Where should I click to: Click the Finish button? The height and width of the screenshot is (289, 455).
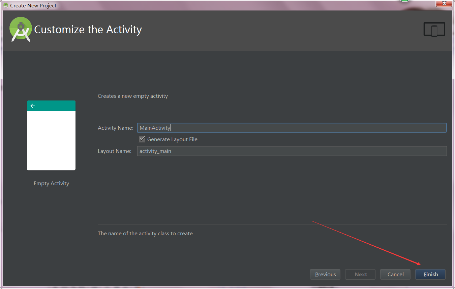(x=430, y=274)
